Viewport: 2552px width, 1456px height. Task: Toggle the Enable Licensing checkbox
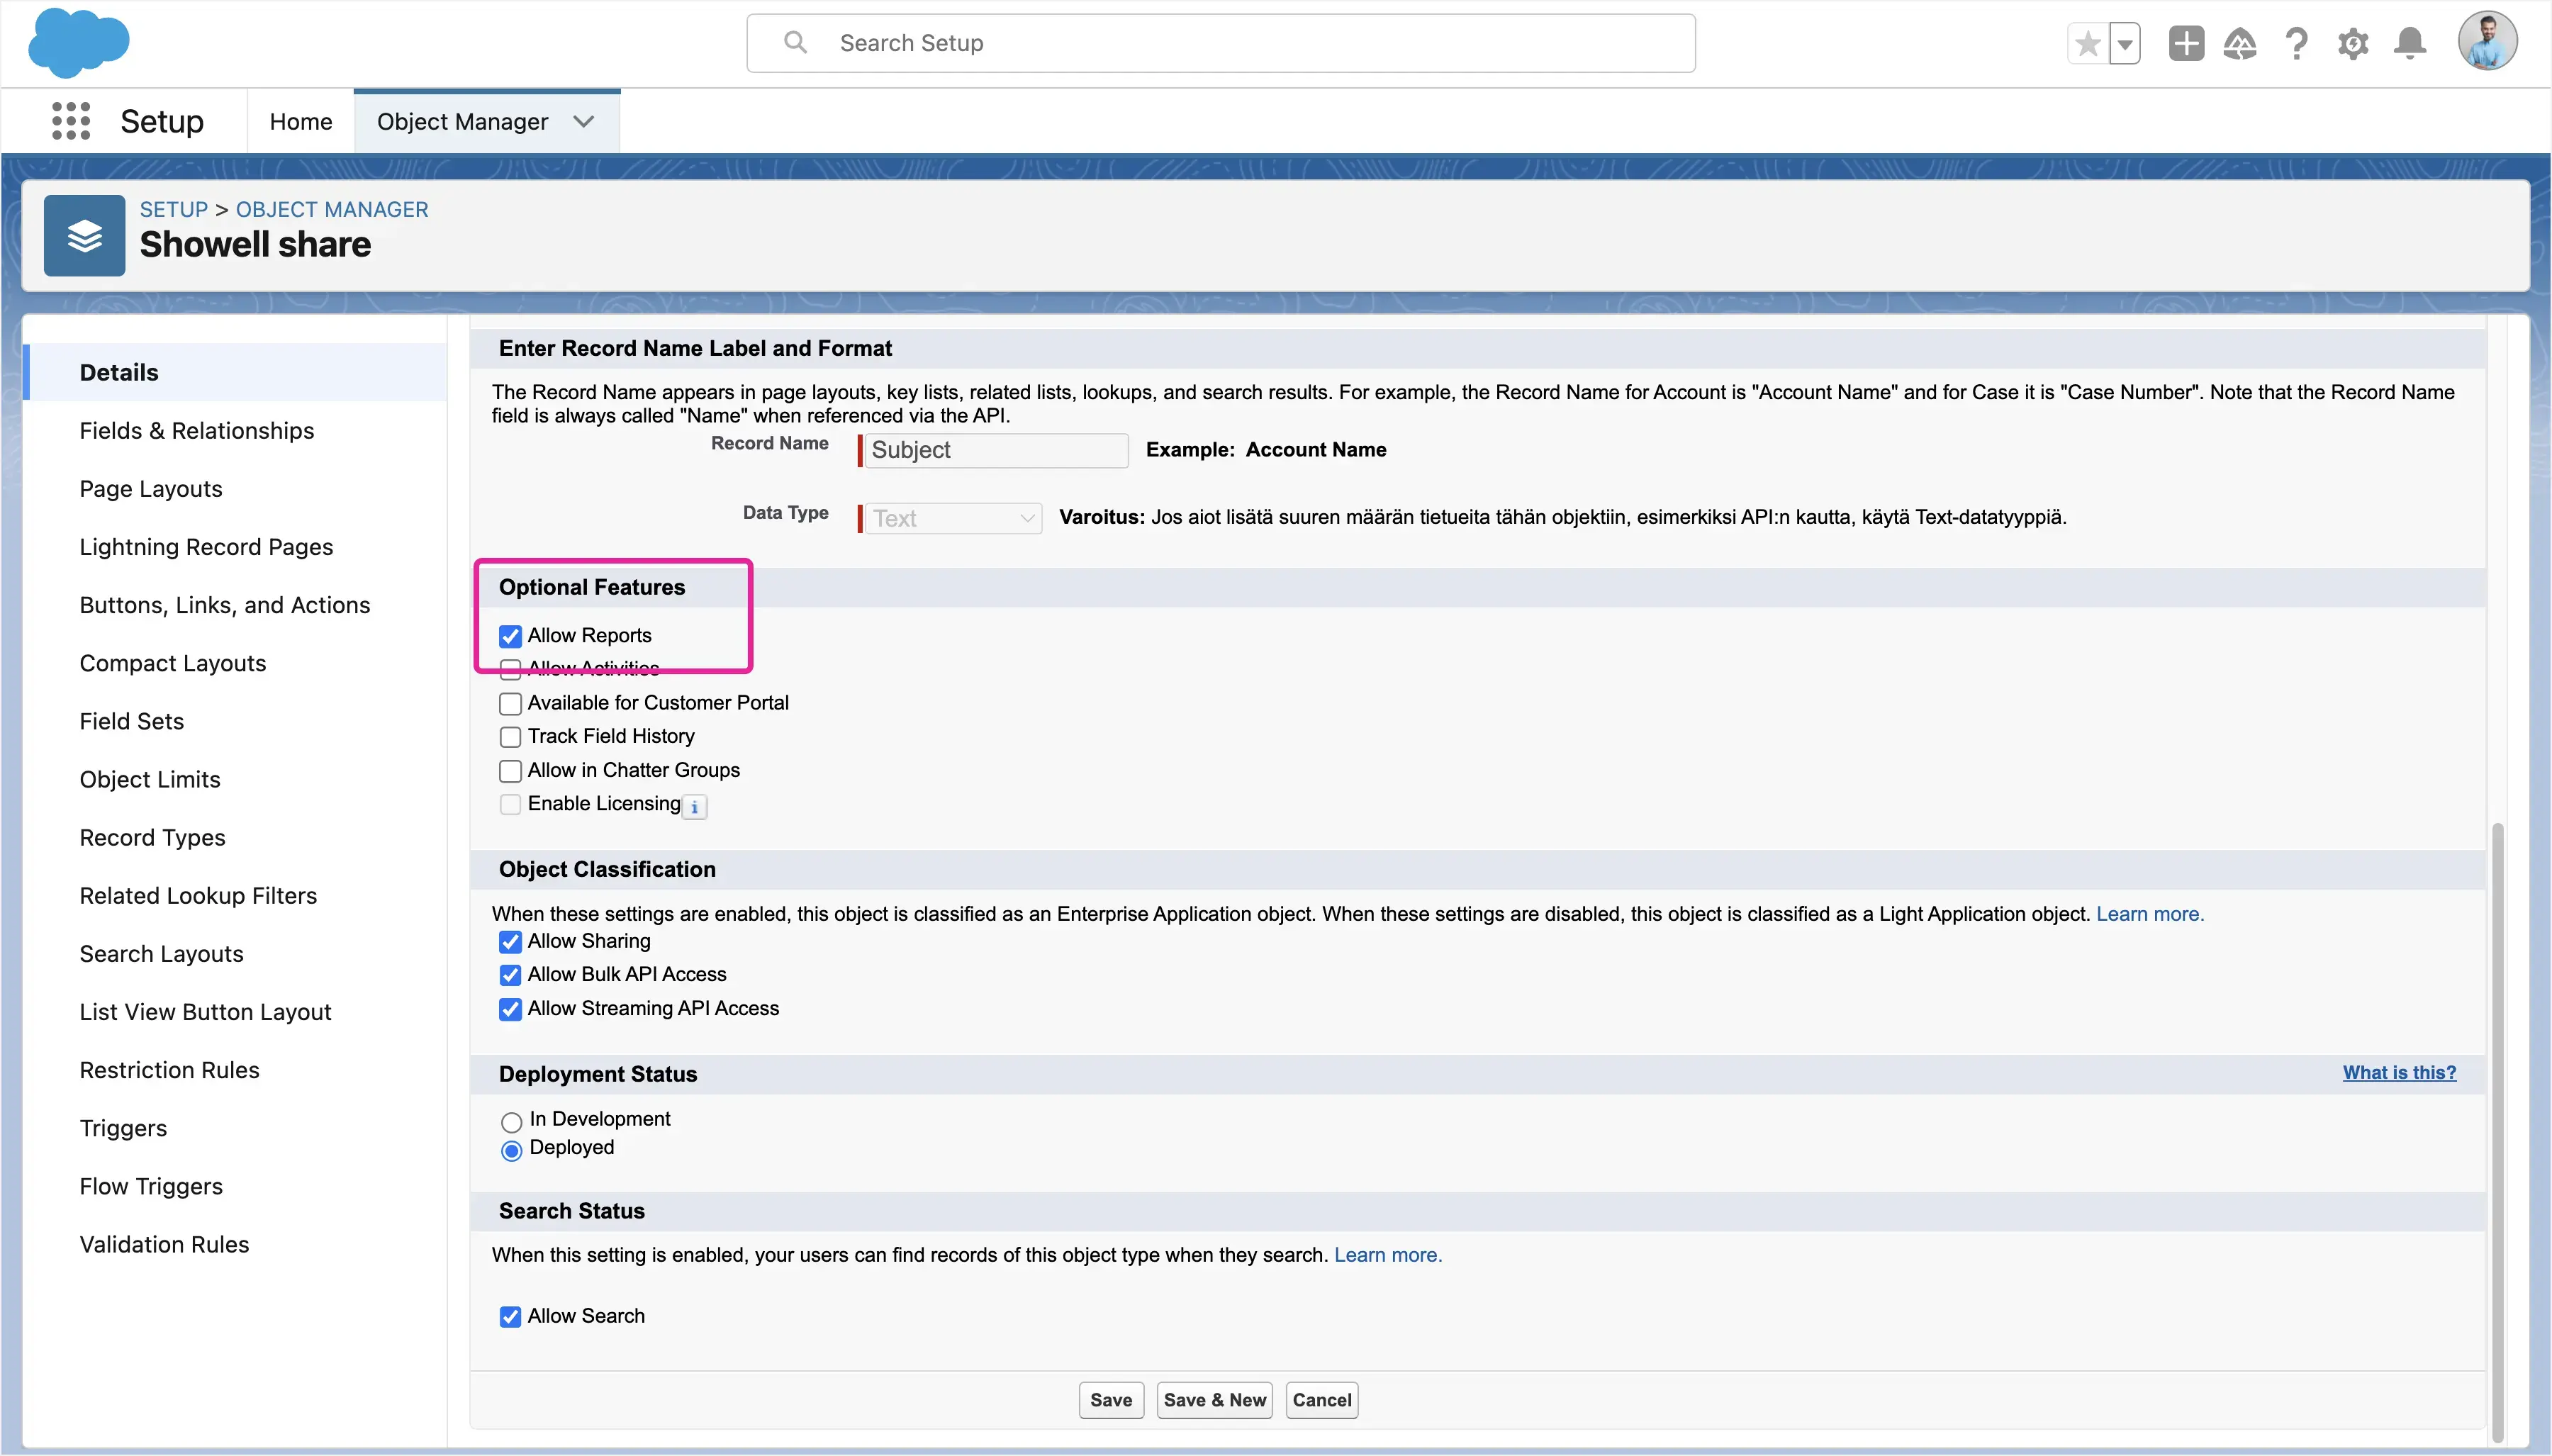coord(510,804)
